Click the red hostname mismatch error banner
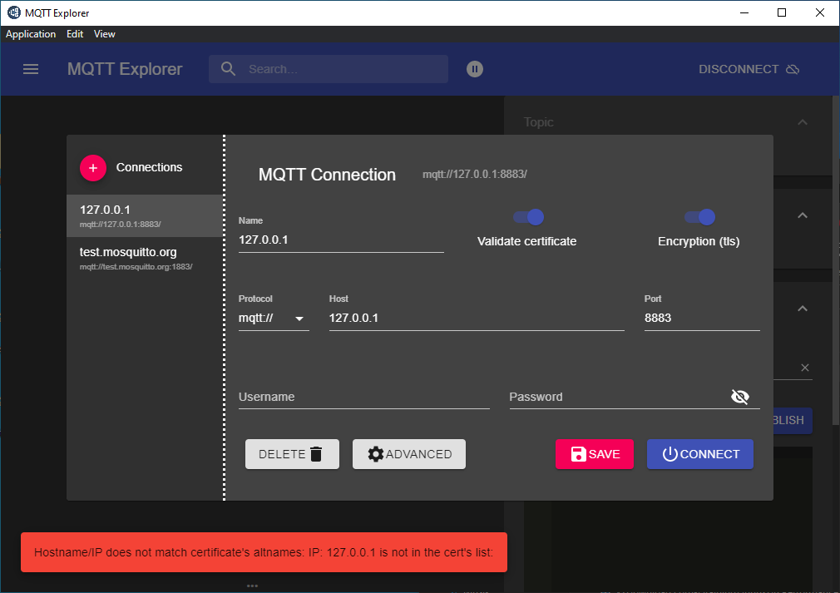This screenshot has height=593, width=840. pyautogui.click(x=264, y=552)
